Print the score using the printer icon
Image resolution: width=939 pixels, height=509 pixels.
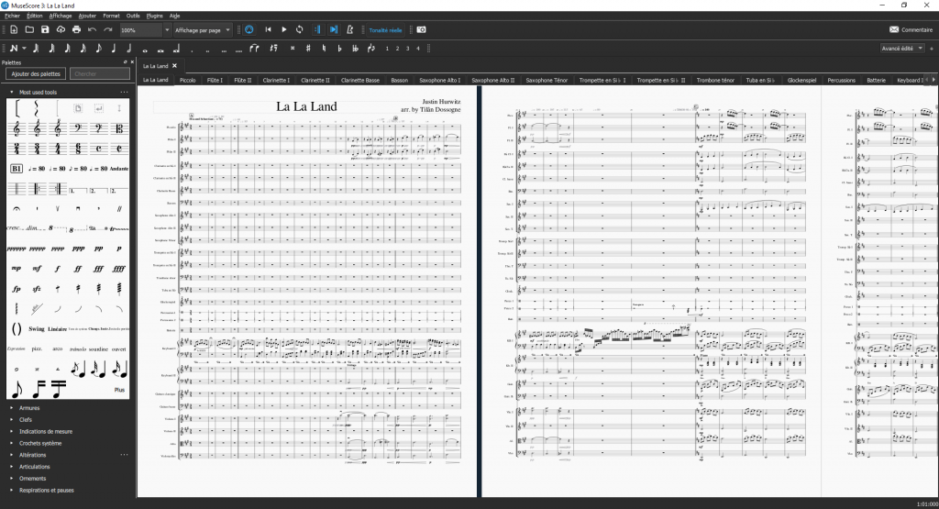(76, 29)
